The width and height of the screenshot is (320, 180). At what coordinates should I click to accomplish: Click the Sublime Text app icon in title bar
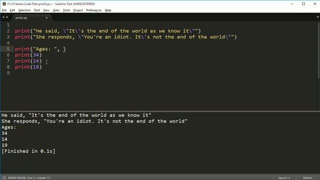click(x=4, y=4)
